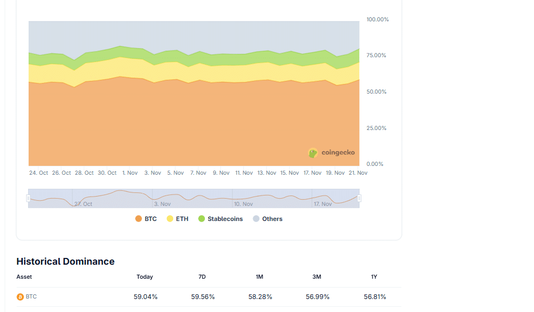Select the 7D column header
This screenshot has height=312, width=534.
tap(202, 277)
